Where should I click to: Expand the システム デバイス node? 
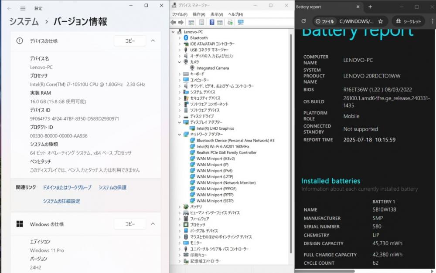pyautogui.click(x=179, y=92)
